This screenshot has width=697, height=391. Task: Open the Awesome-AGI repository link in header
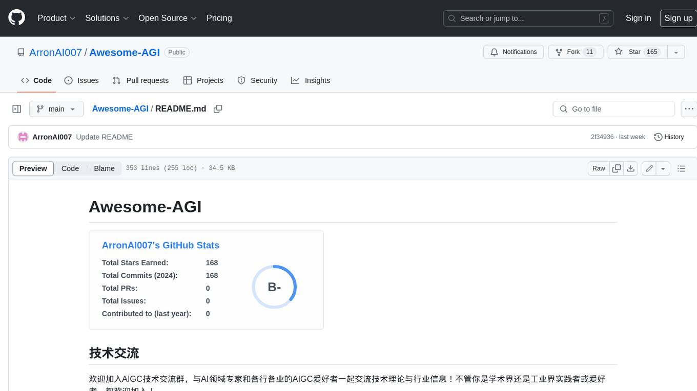pyautogui.click(x=125, y=52)
